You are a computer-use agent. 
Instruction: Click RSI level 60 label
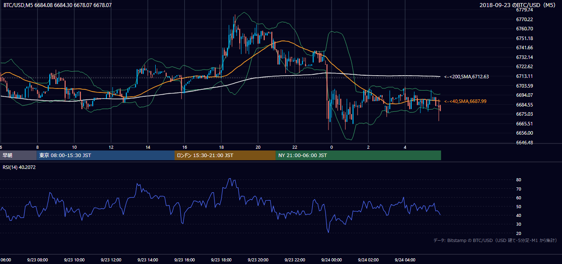coord(518,198)
